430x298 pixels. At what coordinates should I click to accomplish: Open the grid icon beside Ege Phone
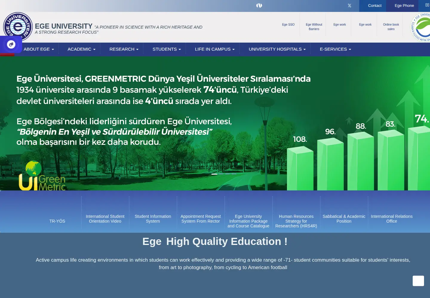coord(427,5)
